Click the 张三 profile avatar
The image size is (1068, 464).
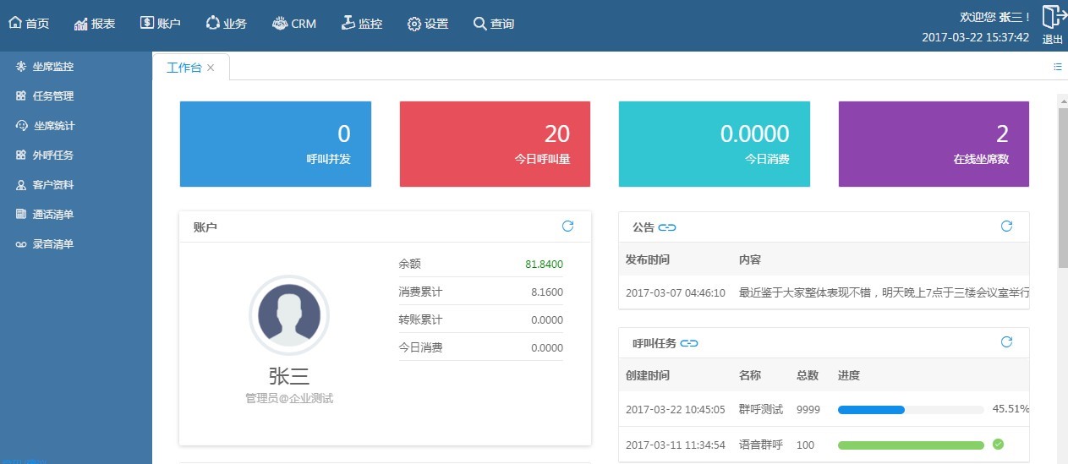289,314
